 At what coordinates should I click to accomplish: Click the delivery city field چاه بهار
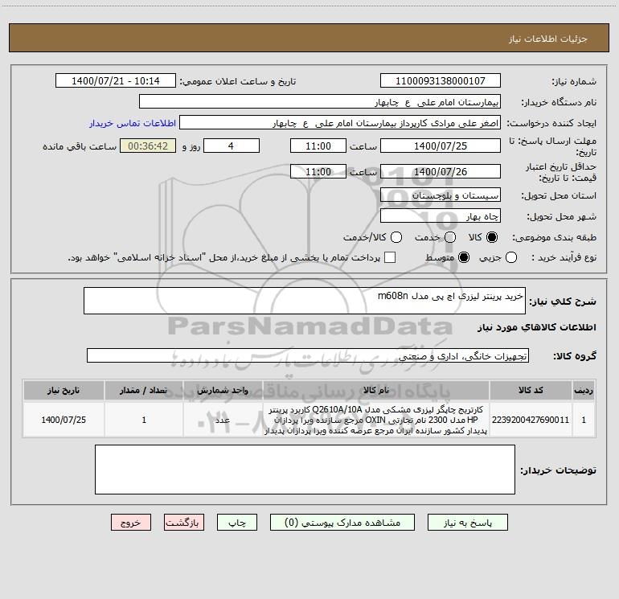(x=441, y=216)
